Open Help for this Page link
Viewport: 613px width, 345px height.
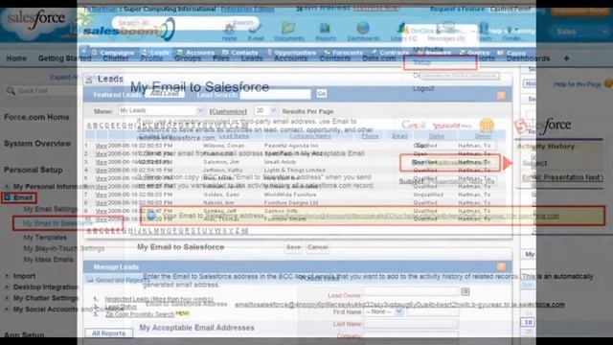(578, 84)
